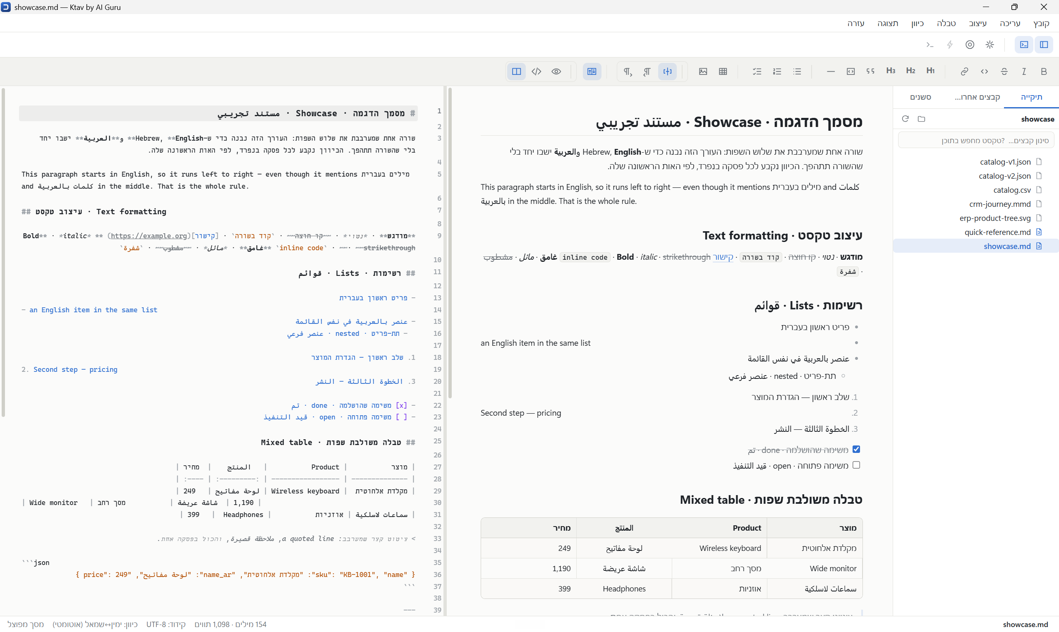Click the מסך מפוצל status item
The width and height of the screenshot is (1059, 632).
[x=26, y=624]
